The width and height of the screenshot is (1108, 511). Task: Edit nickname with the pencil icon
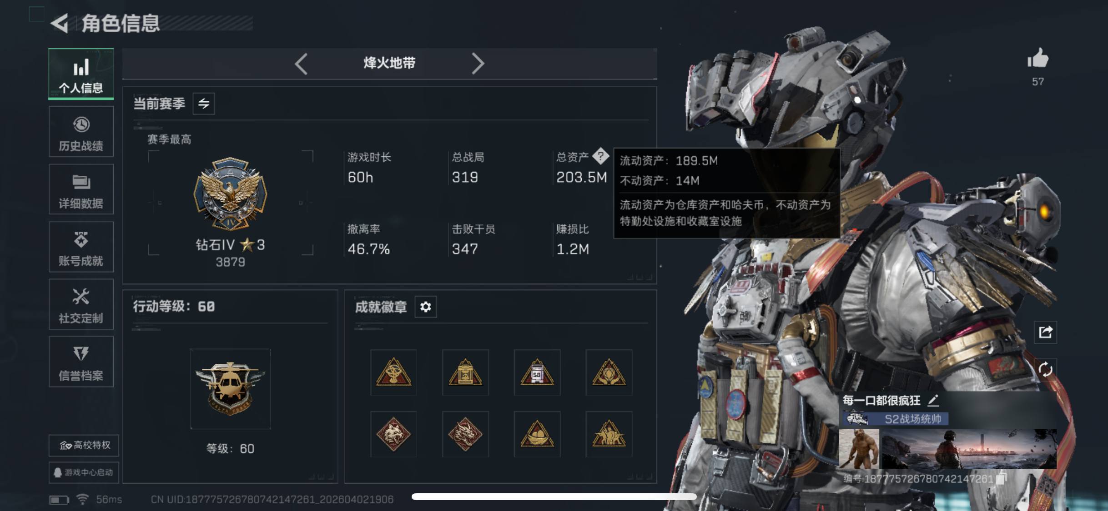click(x=933, y=400)
